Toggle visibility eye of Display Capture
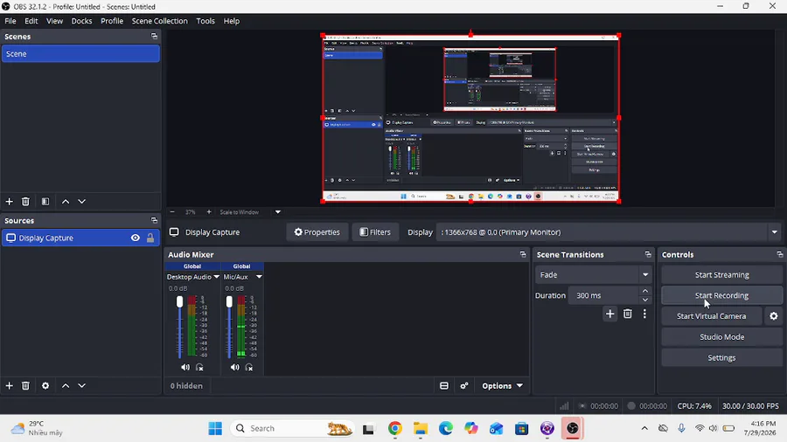Screen dimensions: 787x442 tap(136, 238)
